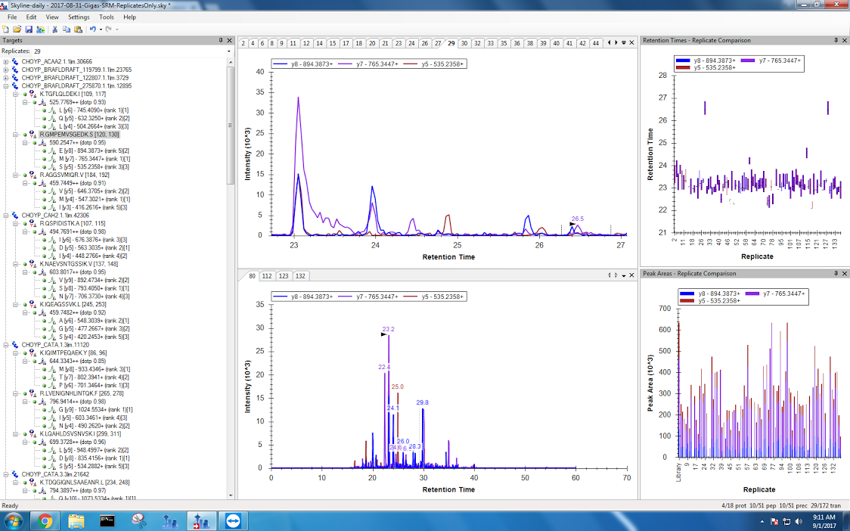Close the Retention Times - Replicate Comparison panel
This screenshot has width=850, height=531.
845,40
